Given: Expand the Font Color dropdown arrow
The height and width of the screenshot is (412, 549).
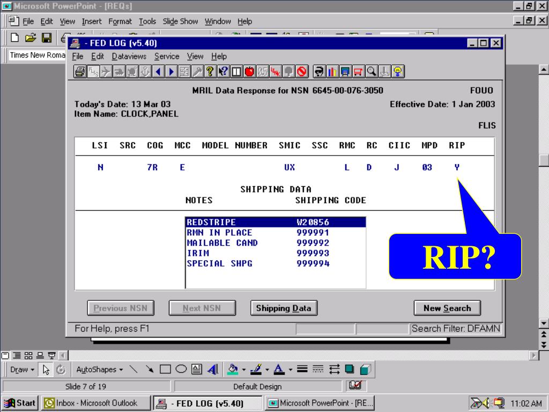Looking at the screenshot, I should (290, 370).
